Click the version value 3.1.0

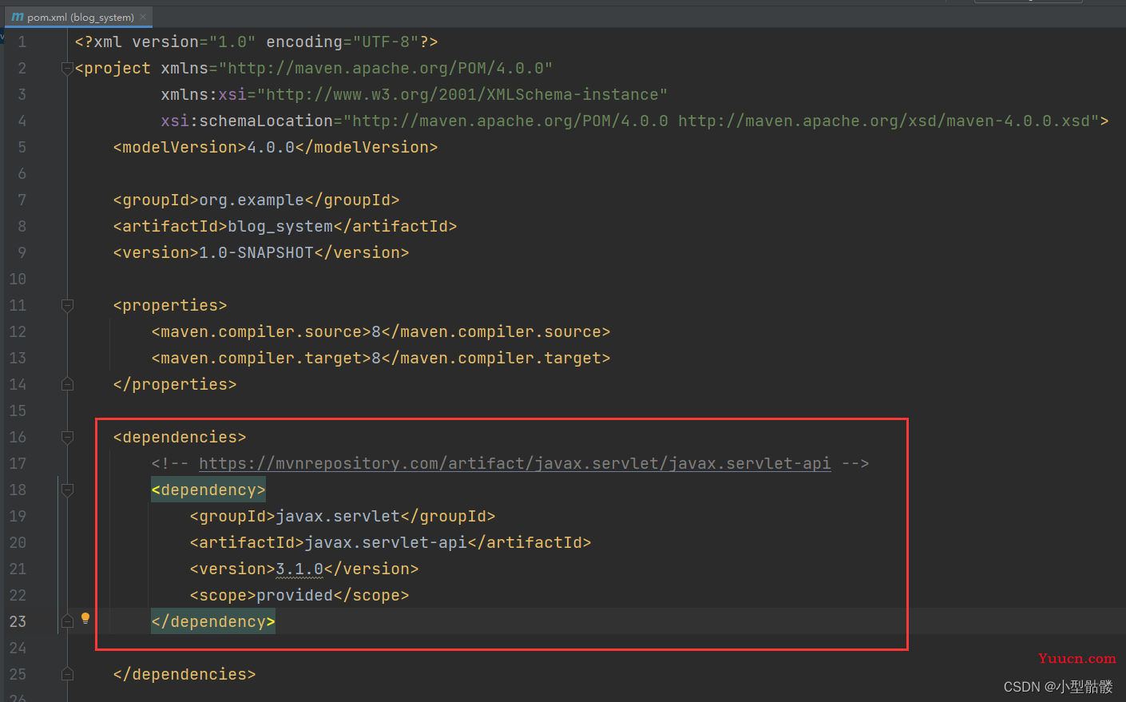pyautogui.click(x=299, y=569)
